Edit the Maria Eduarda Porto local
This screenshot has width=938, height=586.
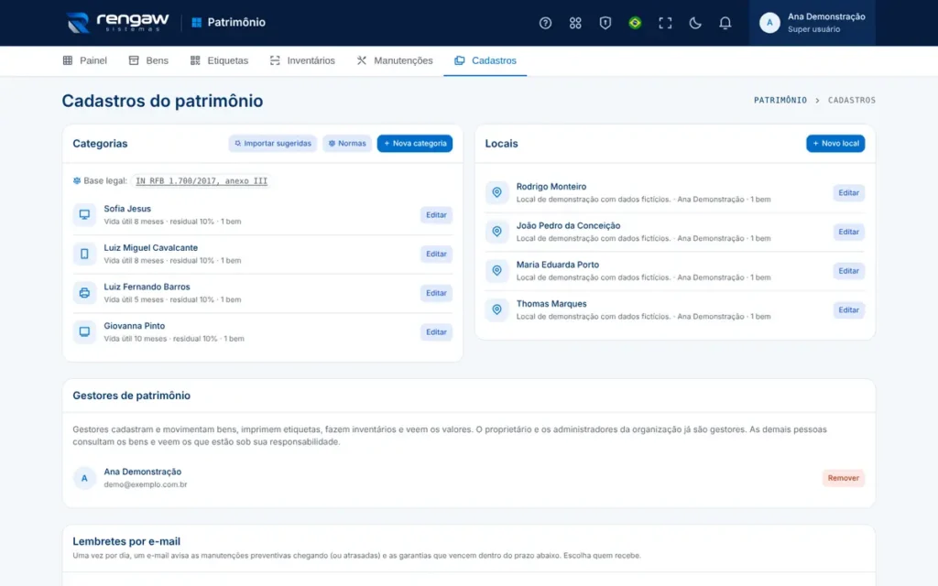click(848, 271)
